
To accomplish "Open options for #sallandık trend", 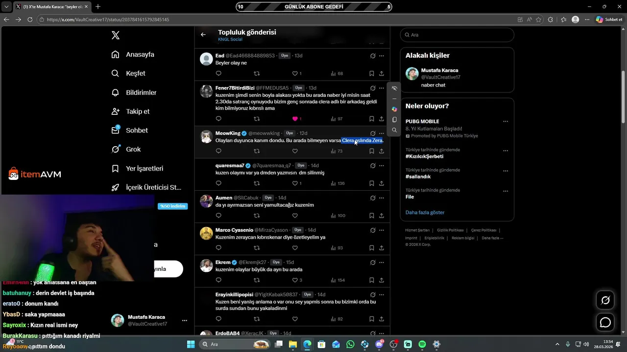I will 506,171.
